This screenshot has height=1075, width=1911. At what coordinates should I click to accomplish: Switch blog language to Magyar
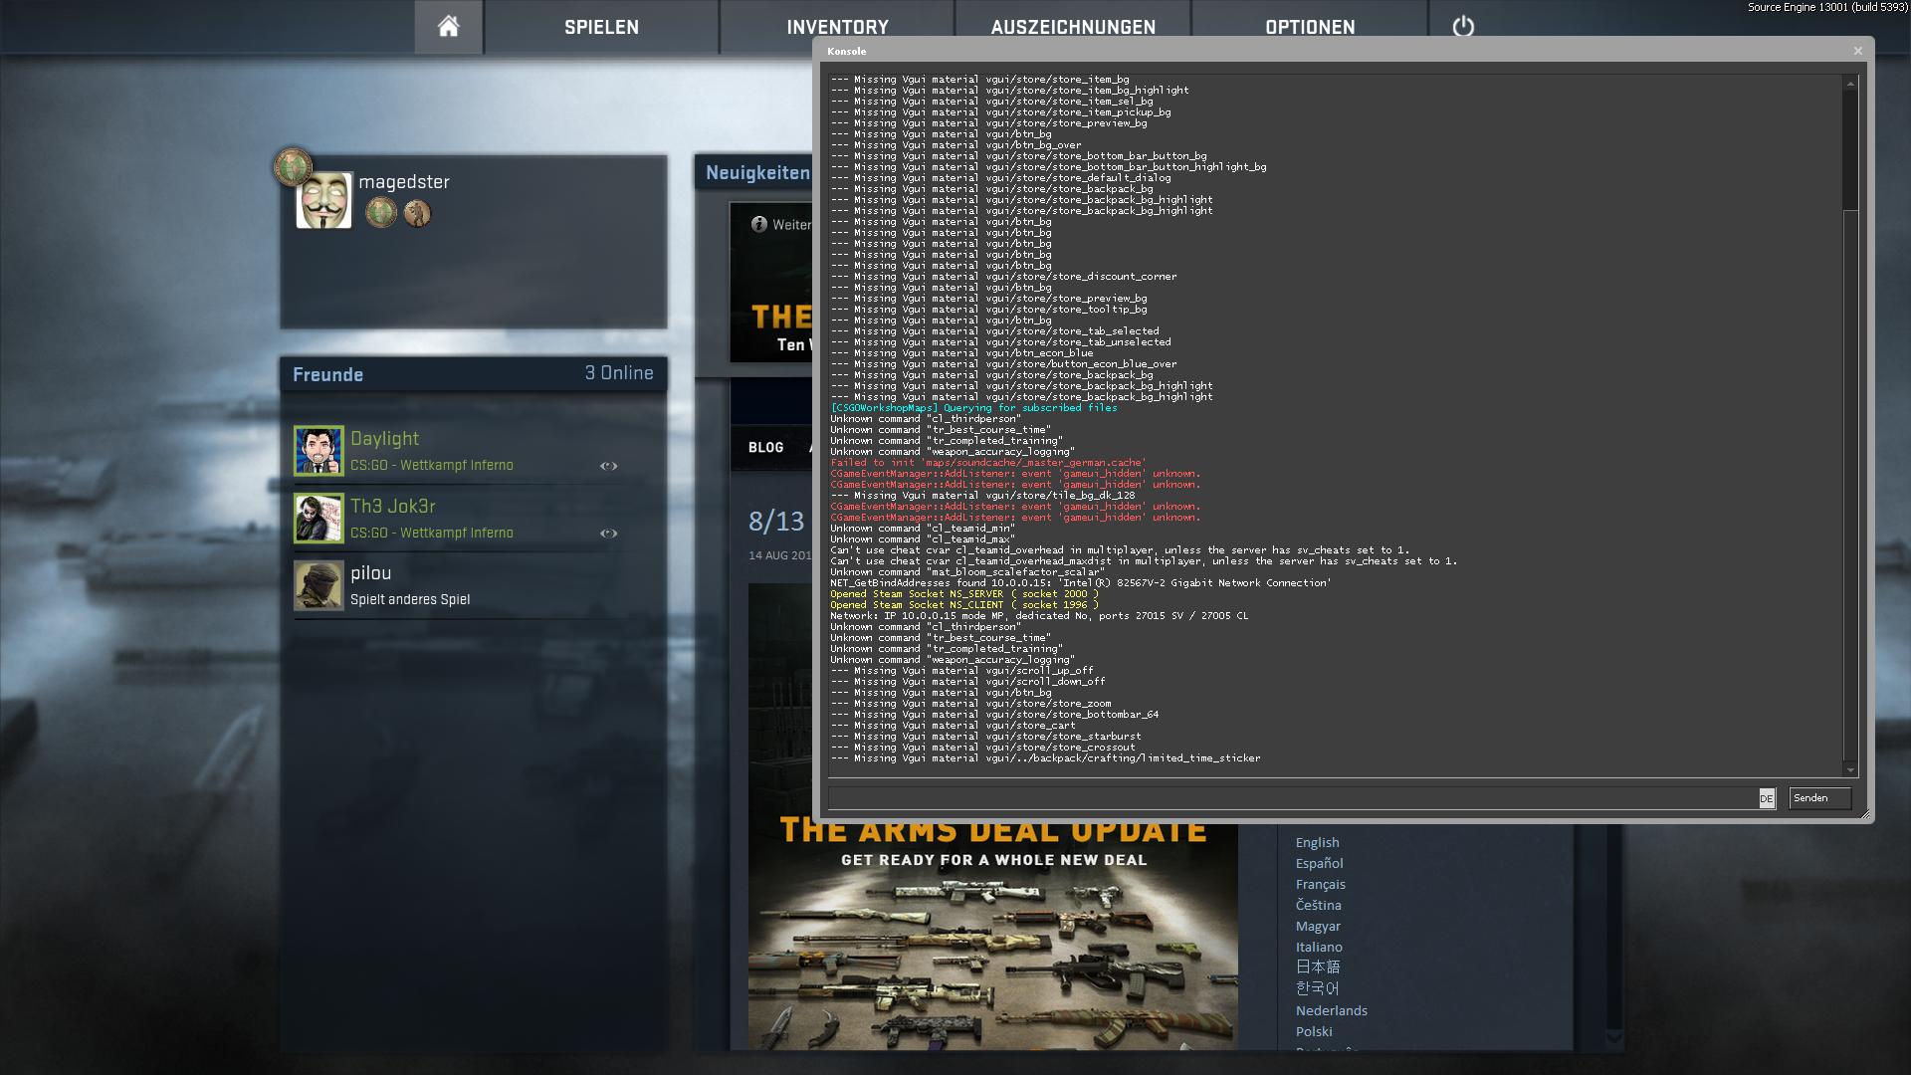[x=1318, y=926]
